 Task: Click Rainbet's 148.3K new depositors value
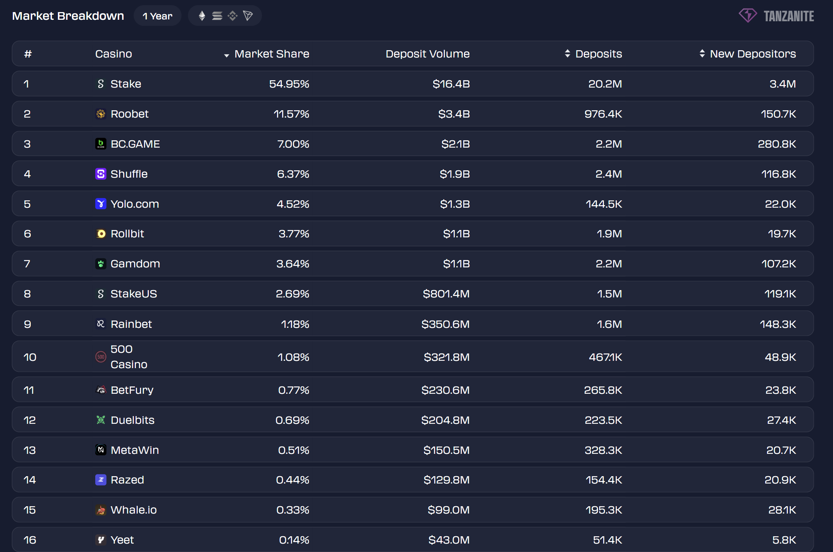click(778, 324)
